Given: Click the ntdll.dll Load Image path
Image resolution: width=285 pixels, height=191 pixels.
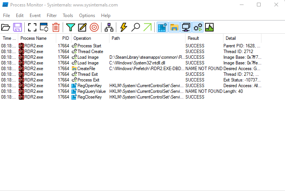Looking at the screenshot, I should pyautogui.click(x=137, y=63).
